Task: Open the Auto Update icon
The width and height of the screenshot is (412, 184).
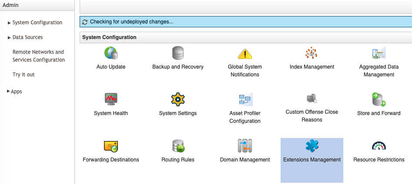Action: (111, 54)
